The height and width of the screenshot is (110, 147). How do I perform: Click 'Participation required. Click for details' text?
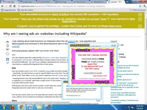[x=93, y=78]
